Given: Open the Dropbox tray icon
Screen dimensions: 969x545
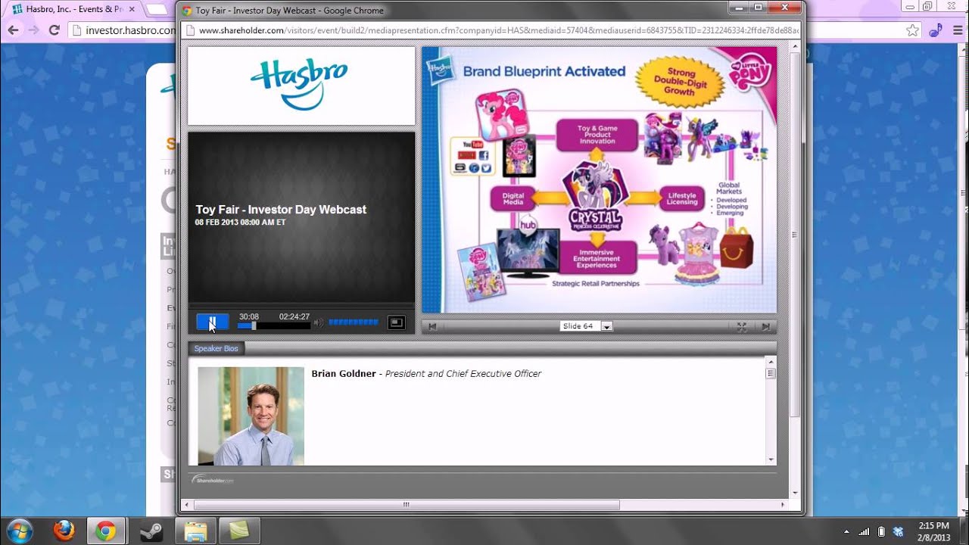Looking at the screenshot, I should coord(899,531).
